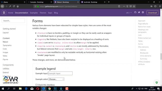Open Bootstrap Twitter icon in navbar

click(139, 12)
